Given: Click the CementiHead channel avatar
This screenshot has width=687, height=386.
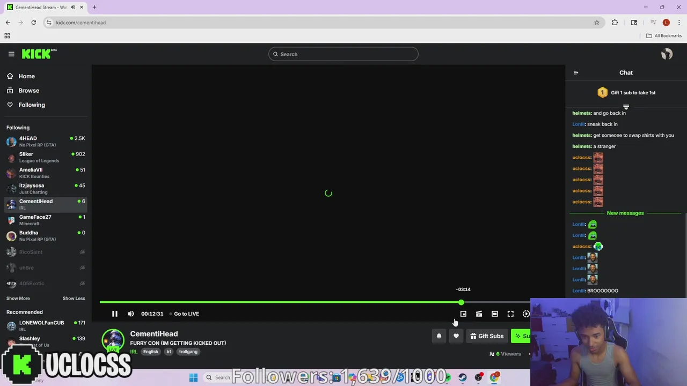Looking at the screenshot, I should click(113, 340).
